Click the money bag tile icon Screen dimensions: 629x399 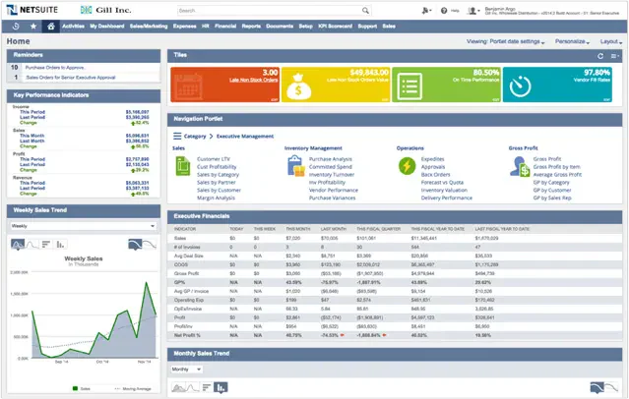(298, 86)
